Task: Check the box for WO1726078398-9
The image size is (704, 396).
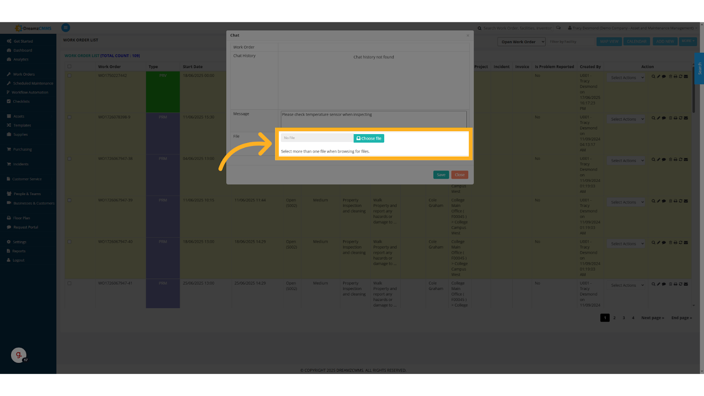Action: coord(69,117)
